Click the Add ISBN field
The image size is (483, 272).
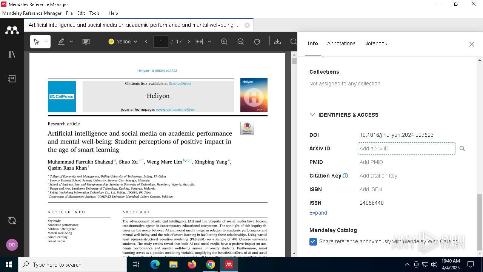371,189
